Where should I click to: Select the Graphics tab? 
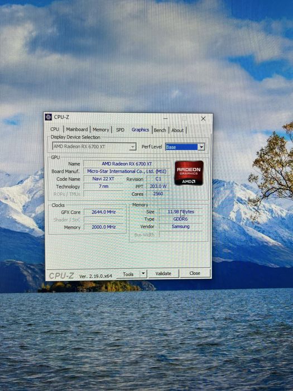140,130
